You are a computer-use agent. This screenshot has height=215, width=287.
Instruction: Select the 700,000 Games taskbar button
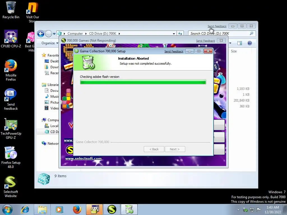112,209
